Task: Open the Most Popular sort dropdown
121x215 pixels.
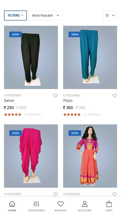Action: pos(45,16)
